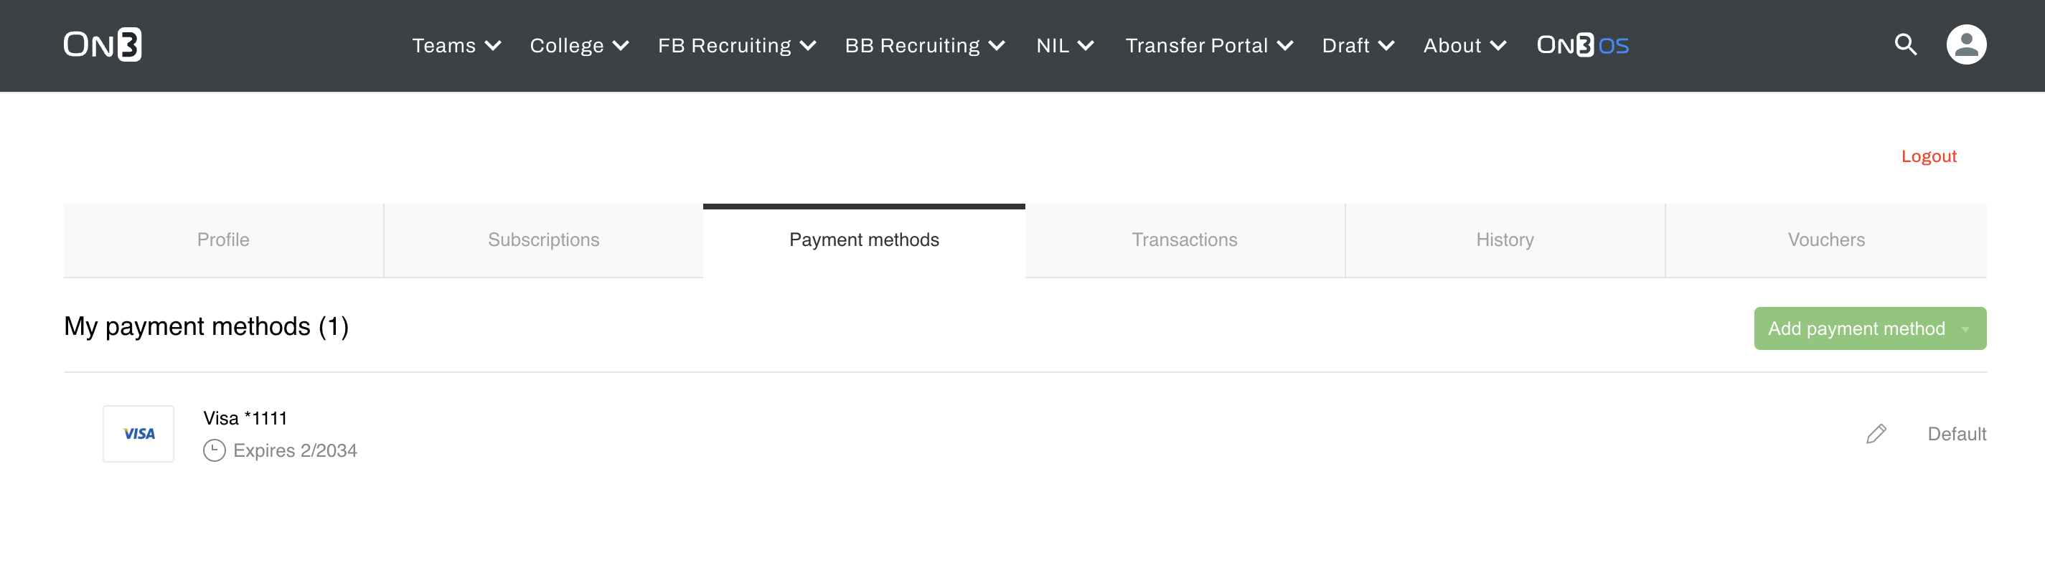Open the NIL dropdown menu
This screenshot has width=2045, height=578.
coord(1066,46)
